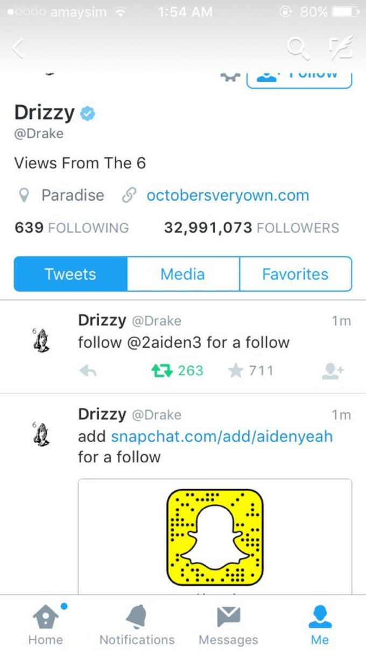Open the profile settings gear icon
Image resolution: width=366 pixels, height=651 pixels.
coord(230,77)
